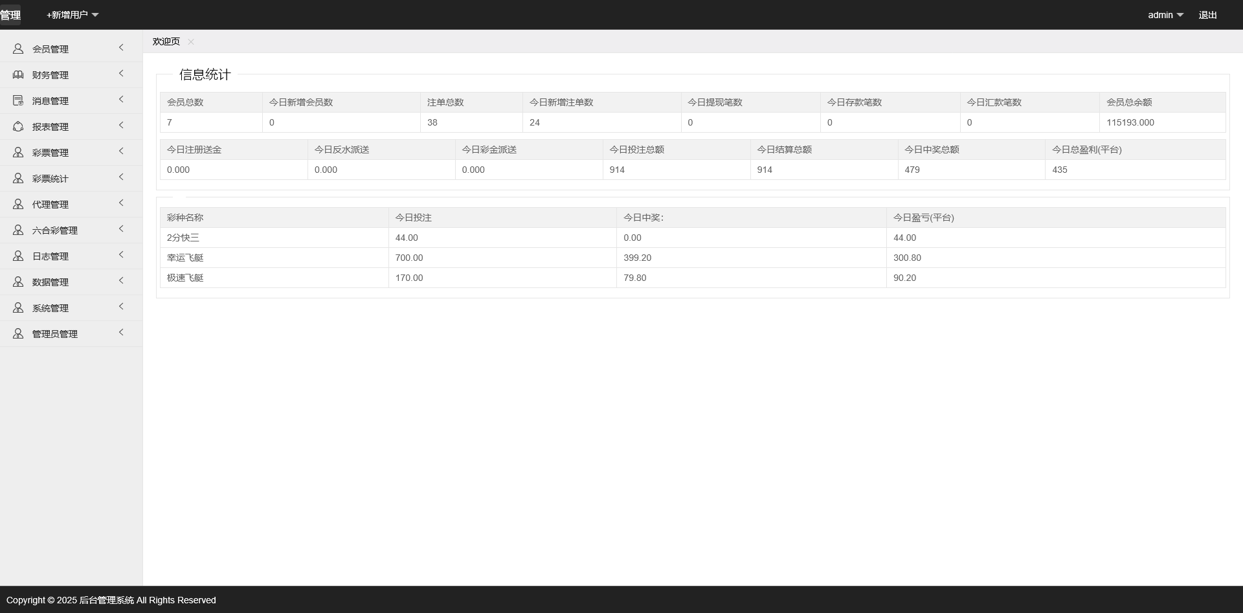This screenshot has width=1243, height=613.
Task: Click the 会员总余额 column header
Action: [x=1128, y=102]
